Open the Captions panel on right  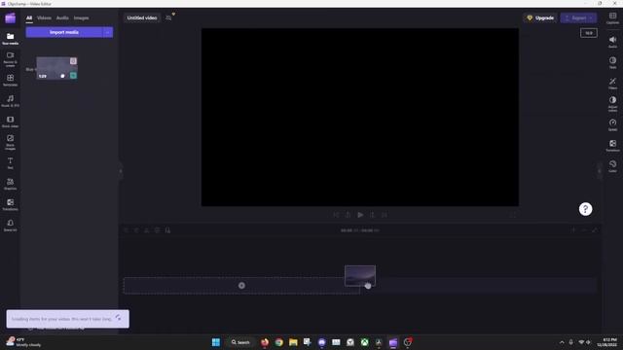(612, 17)
